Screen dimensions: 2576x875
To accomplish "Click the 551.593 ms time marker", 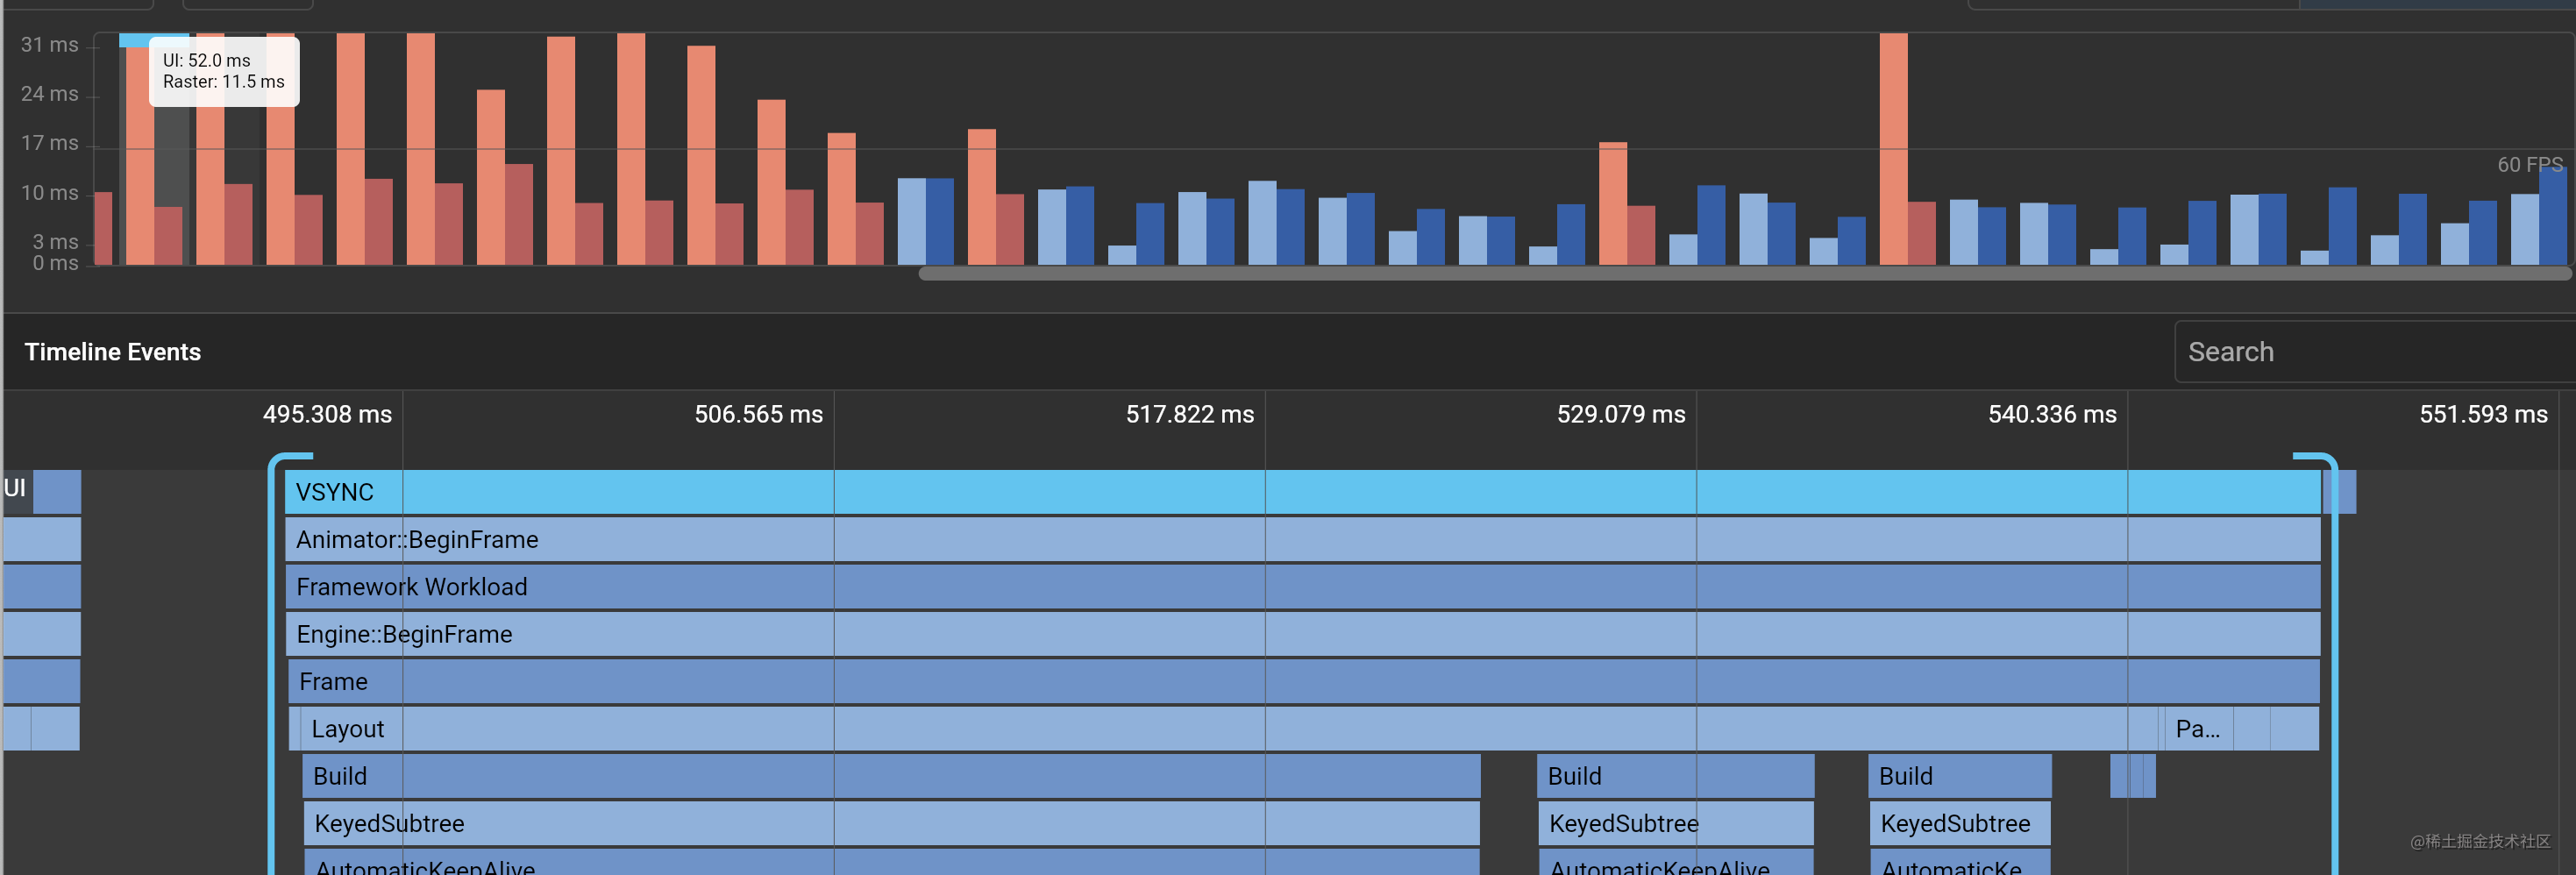I will (x=2483, y=414).
